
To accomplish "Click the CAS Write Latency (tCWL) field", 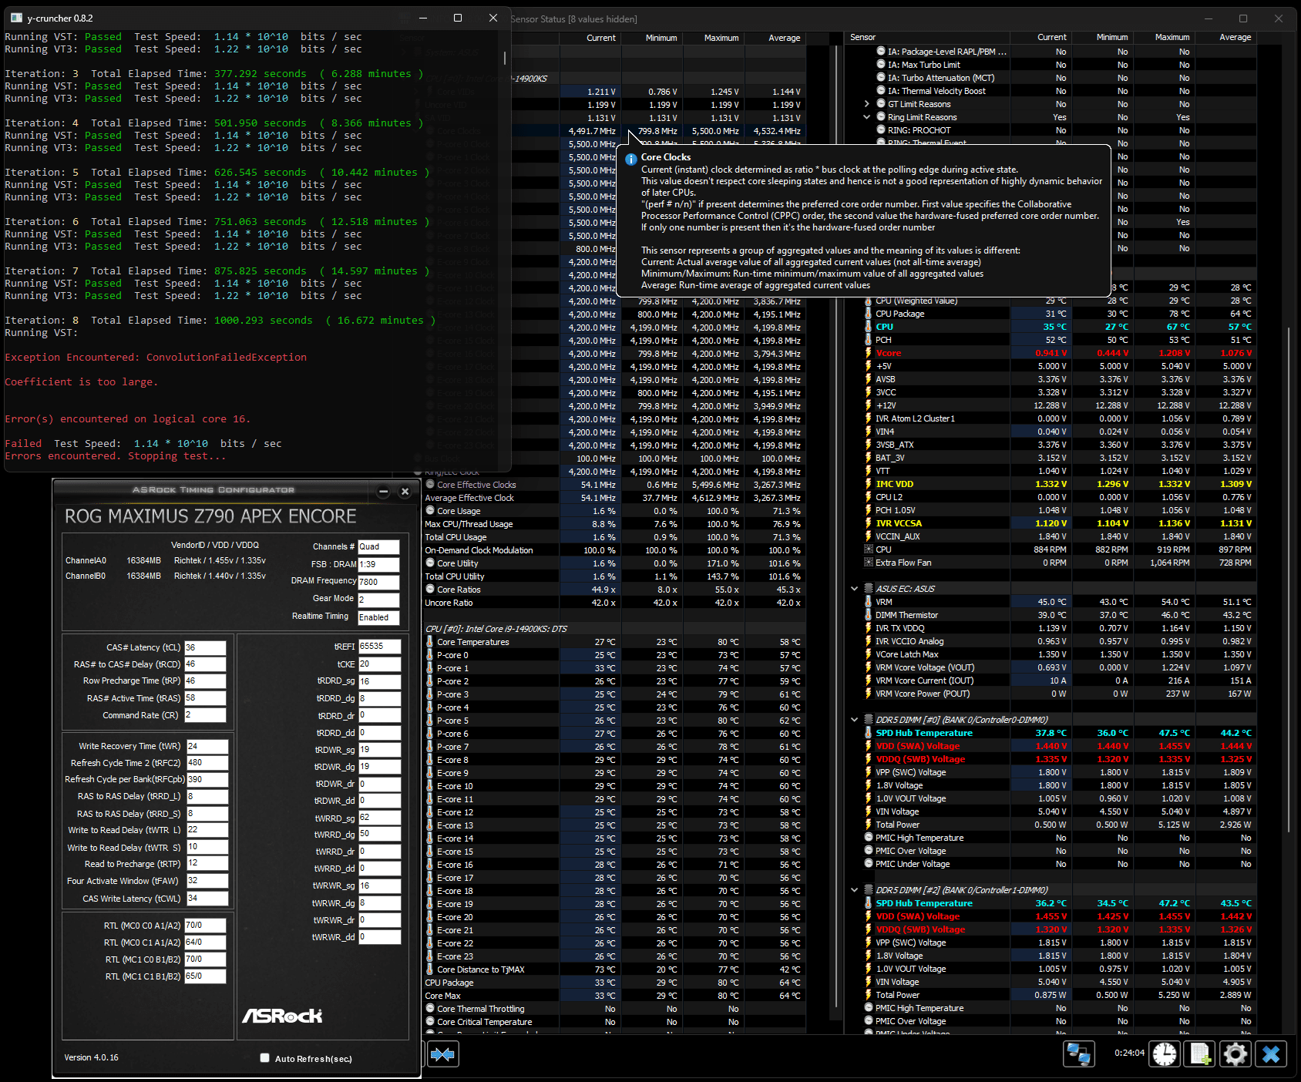I will coord(207,898).
